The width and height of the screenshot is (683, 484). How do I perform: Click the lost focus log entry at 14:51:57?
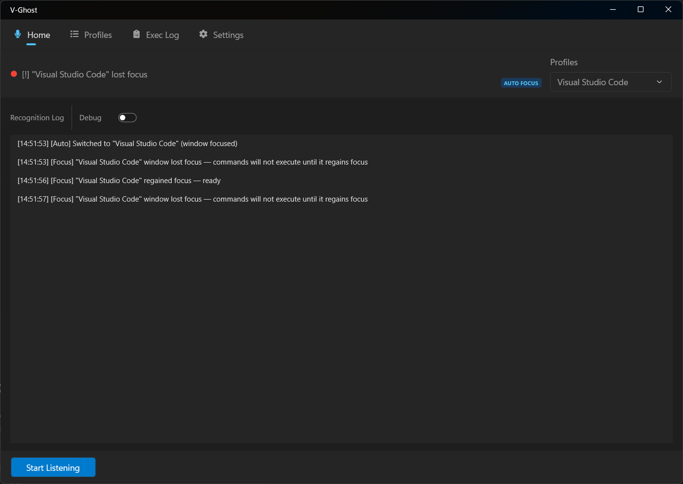click(x=193, y=199)
